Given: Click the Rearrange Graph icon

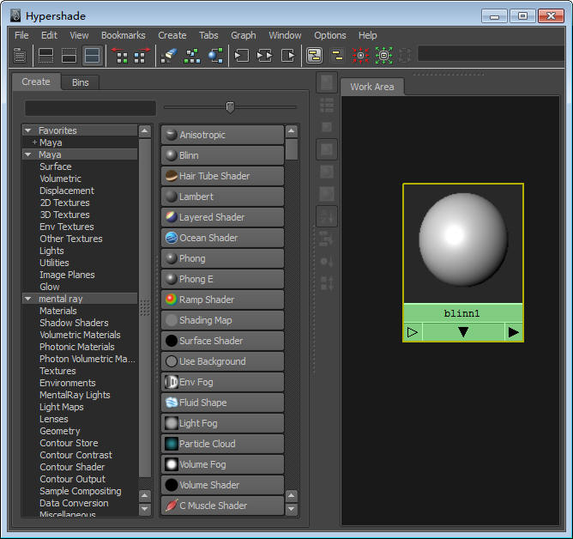Looking at the screenshot, I should click(192, 56).
